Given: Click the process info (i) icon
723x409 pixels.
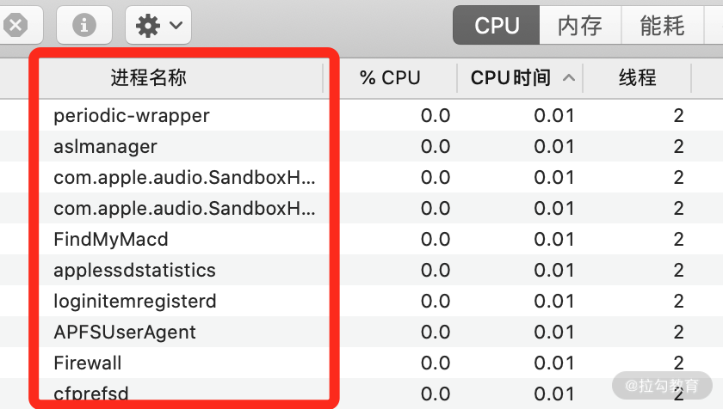Looking at the screenshot, I should click(84, 26).
